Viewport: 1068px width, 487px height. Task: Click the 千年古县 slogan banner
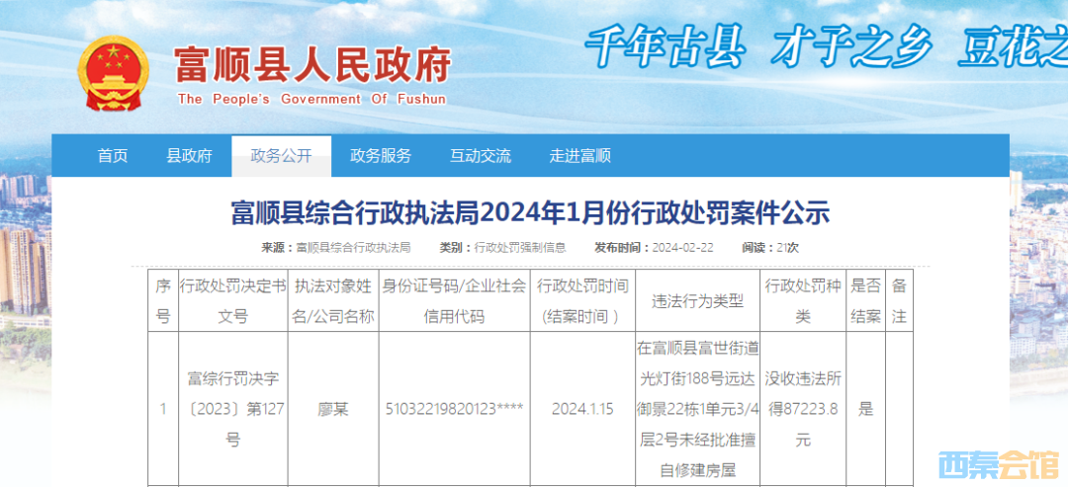(663, 46)
